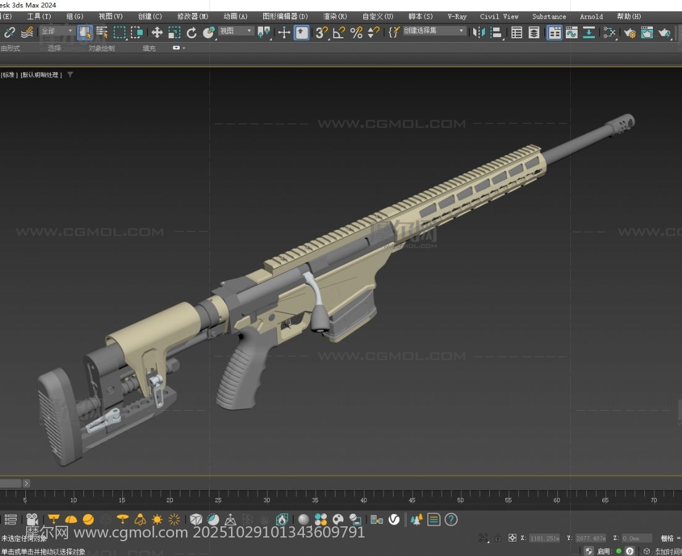Screen dimensions: 682x556
Task: Open the Render Setup teapot icon
Action: pyautogui.click(x=629, y=33)
